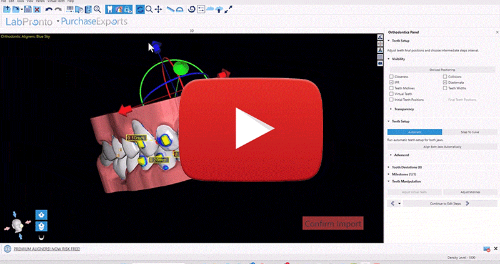
Task: Click the PurchaseExports logo
Action: (x=94, y=21)
